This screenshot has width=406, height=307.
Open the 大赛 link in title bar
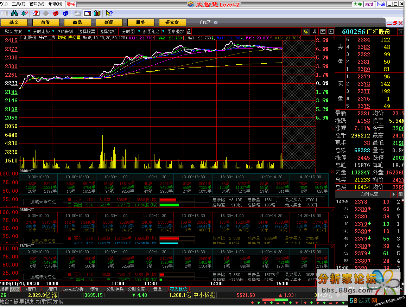[x=357, y=5]
